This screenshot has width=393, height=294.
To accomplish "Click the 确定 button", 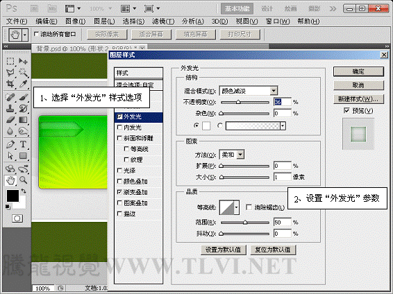I will (358, 71).
